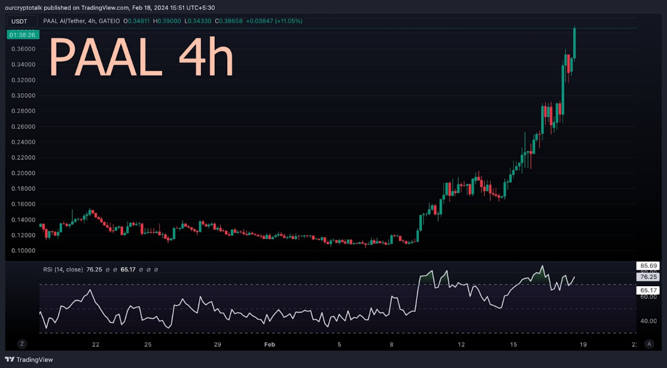Click the 19 date on time axis
667x368 pixels.
[583, 344]
